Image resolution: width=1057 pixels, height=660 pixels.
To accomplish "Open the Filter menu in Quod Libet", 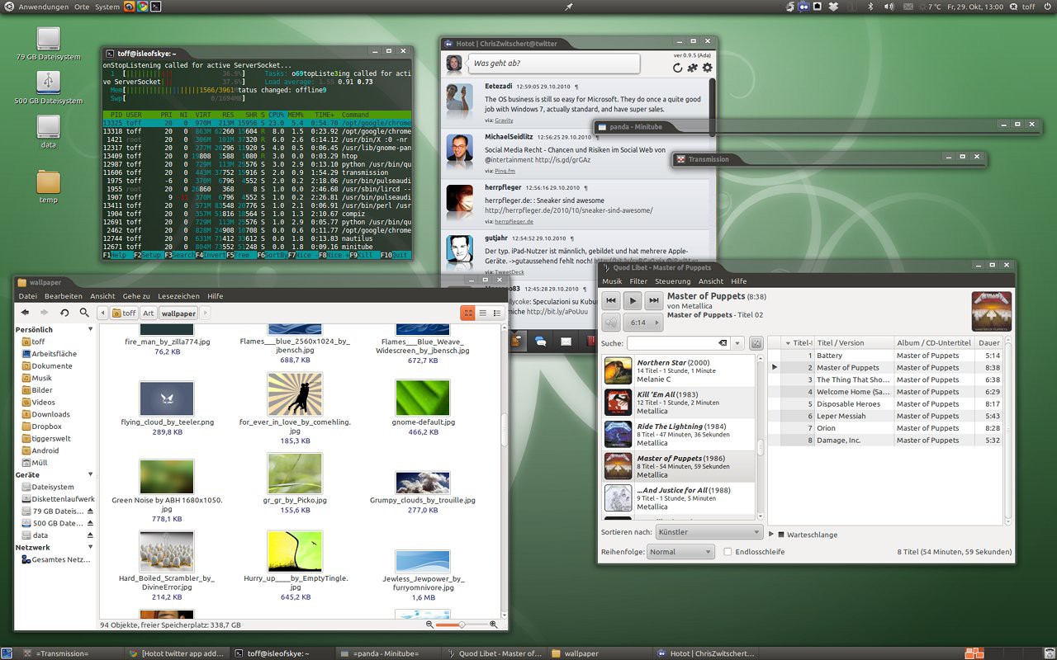I will (638, 281).
